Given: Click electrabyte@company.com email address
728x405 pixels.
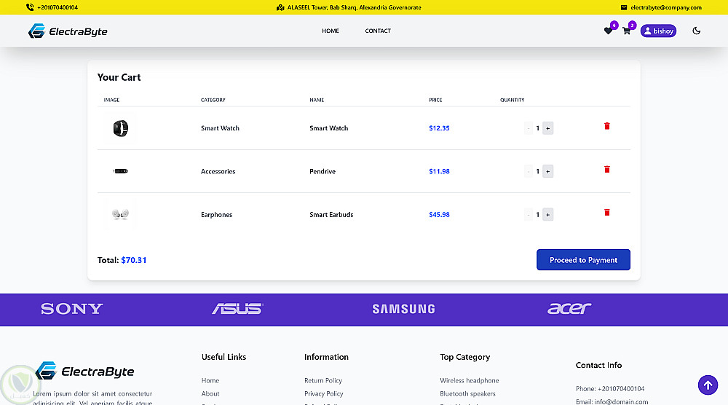Looking at the screenshot, I should click(x=666, y=7).
